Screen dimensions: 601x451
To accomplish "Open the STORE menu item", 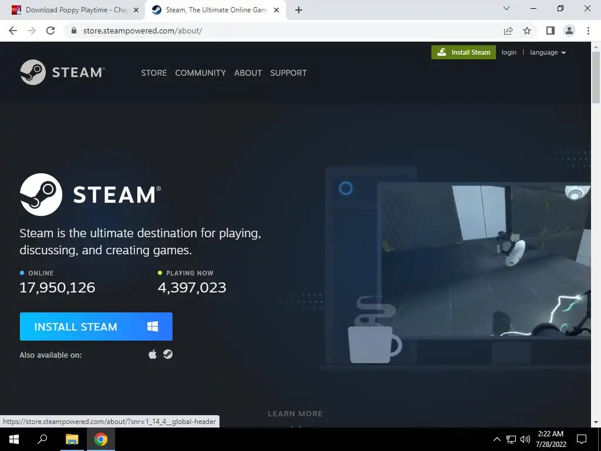I will (154, 73).
